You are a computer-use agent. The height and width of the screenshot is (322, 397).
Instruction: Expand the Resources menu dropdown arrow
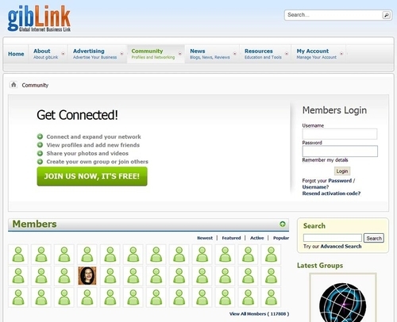[x=287, y=54]
